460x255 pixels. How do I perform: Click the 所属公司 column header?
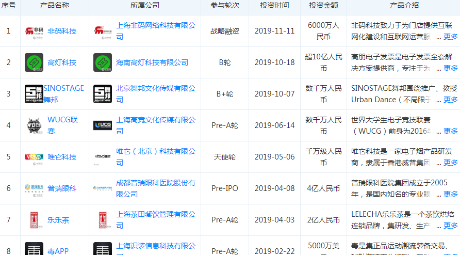pos(144,5)
